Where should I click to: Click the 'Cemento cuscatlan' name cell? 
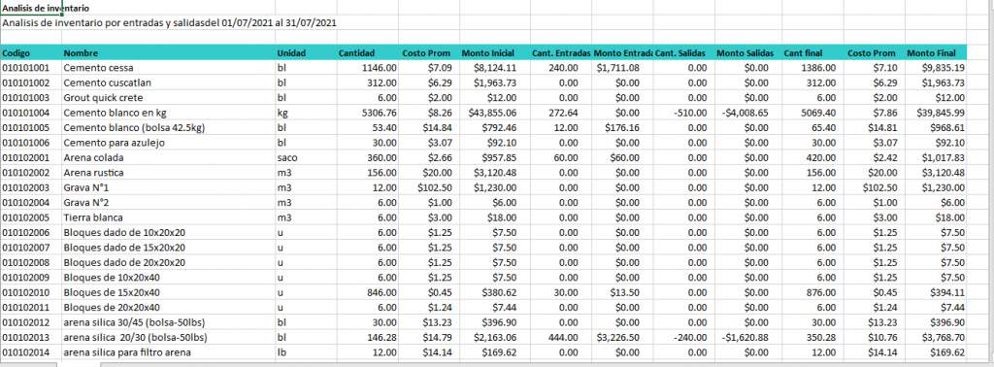[168, 83]
